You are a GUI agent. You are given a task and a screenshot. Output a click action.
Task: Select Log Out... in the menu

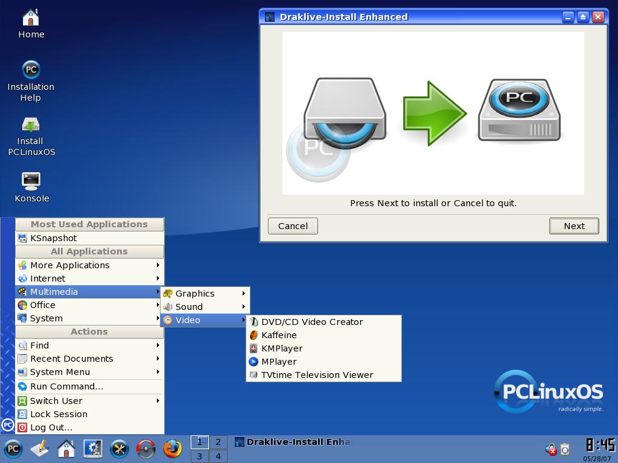pos(89,427)
